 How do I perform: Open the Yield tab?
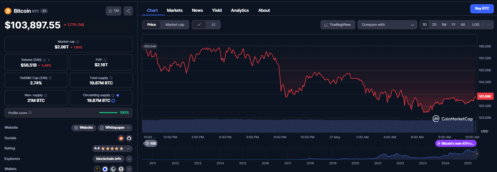[217, 10]
